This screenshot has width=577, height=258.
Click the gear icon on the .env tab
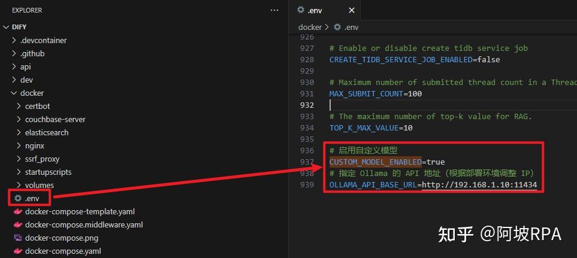point(301,10)
